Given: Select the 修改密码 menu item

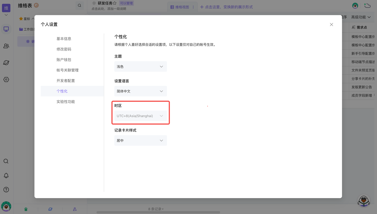Looking at the screenshot, I should point(64,49).
